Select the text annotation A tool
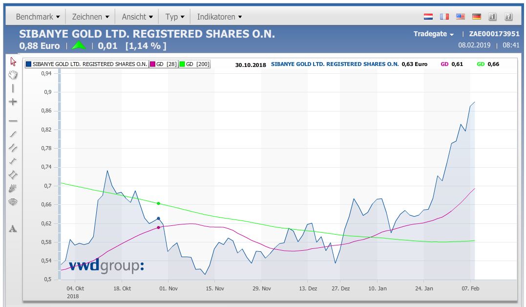Viewport: 526px width, 307px height. (x=13, y=229)
